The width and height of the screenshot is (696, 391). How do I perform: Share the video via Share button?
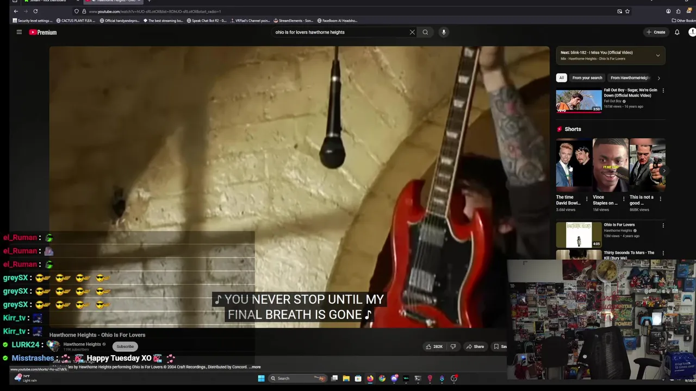pos(475,346)
